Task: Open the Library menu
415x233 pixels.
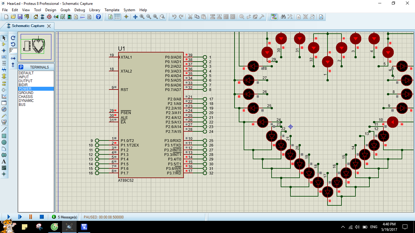Action: (94, 10)
